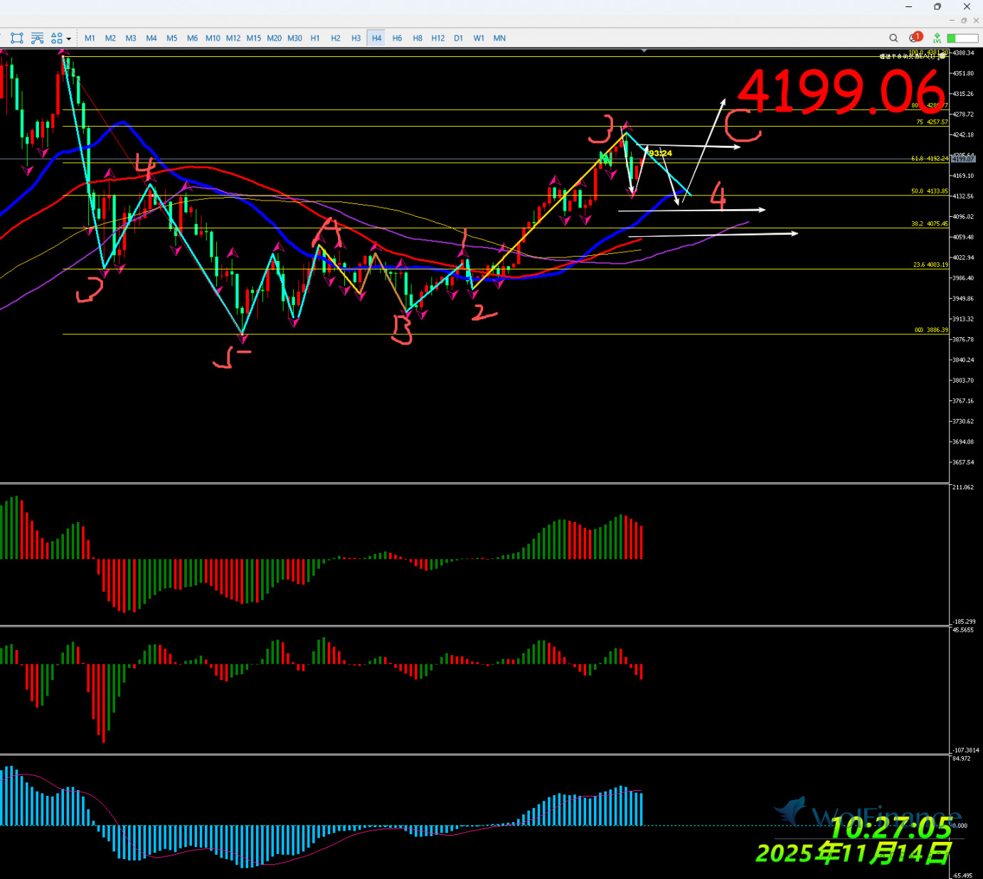983x879 pixels.
Task: Enable the D1 daily timeframe
Action: (x=459, y=38)
